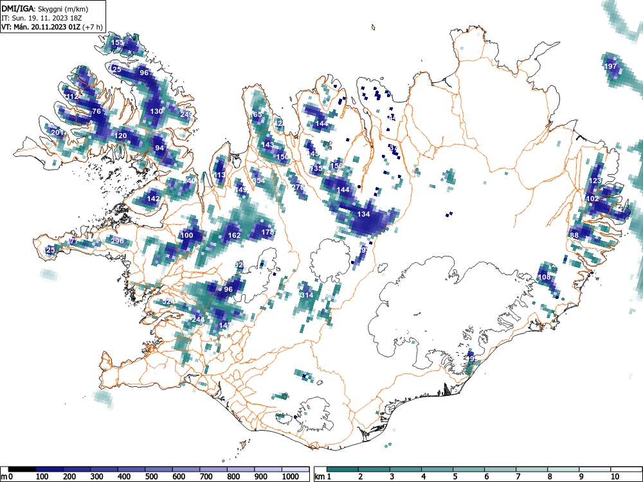This screenshot has height=482, width=643.
Task: Select the 278 visibility value
Action: pos(298,186)
